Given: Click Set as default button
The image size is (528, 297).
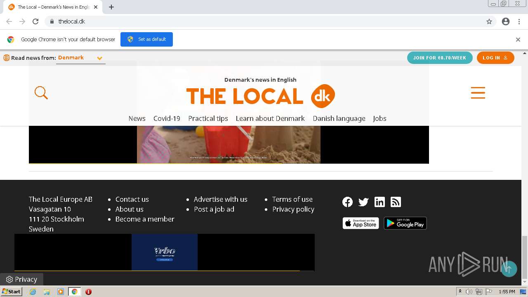Looking at the screenshot, I should tap(146, 39).
